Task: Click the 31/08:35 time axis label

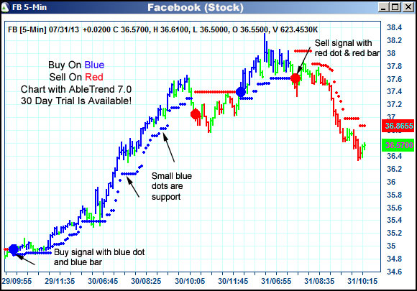Action: click(319, 281)
